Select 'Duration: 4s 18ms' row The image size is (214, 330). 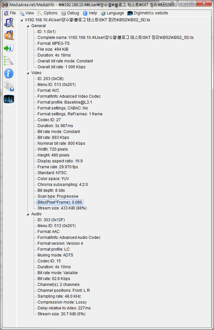[x=54, y=55]
